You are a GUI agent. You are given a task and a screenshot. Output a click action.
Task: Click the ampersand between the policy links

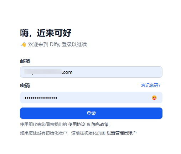point(88,125)
